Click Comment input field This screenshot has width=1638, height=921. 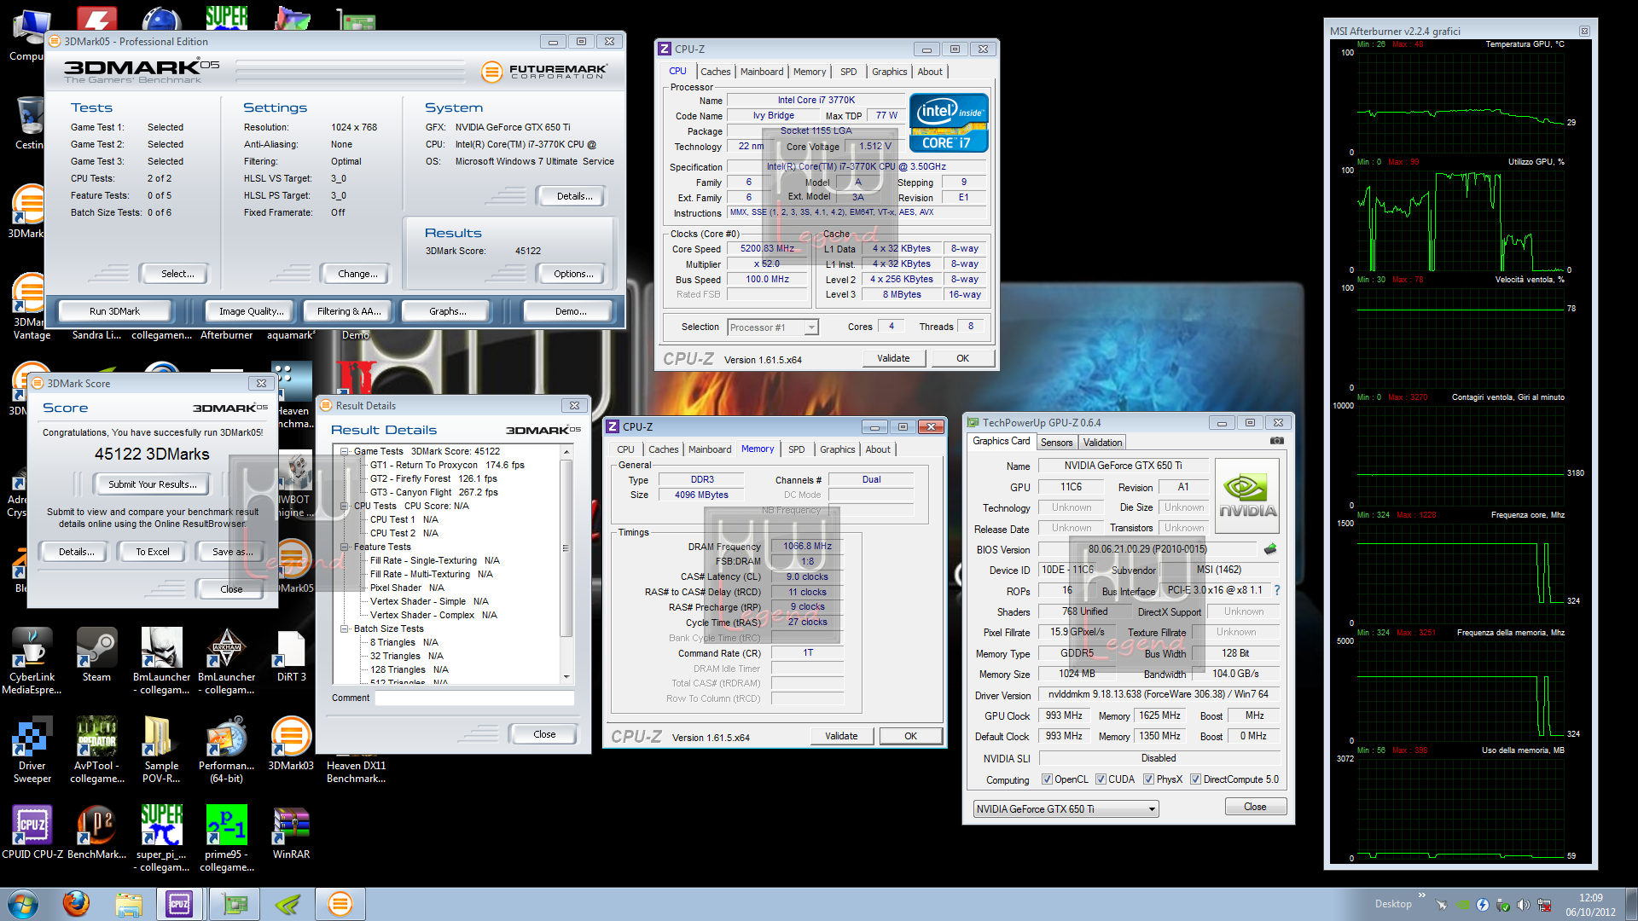point(474,698)
